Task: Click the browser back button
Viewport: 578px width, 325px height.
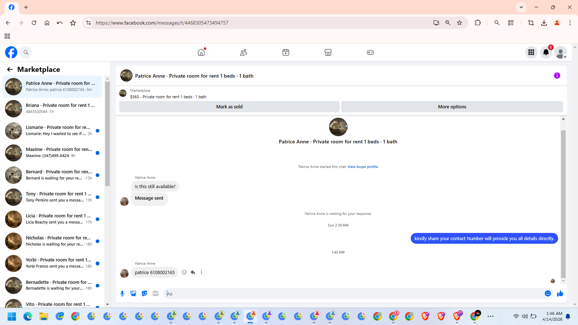Action: pyautogui.click(x=8, y=23)
